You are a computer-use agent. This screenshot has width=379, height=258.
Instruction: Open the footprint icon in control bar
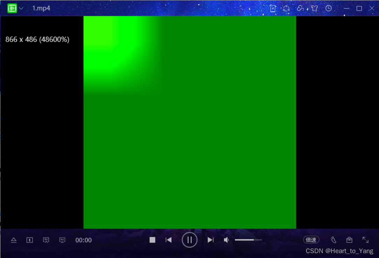pos(334,240)
